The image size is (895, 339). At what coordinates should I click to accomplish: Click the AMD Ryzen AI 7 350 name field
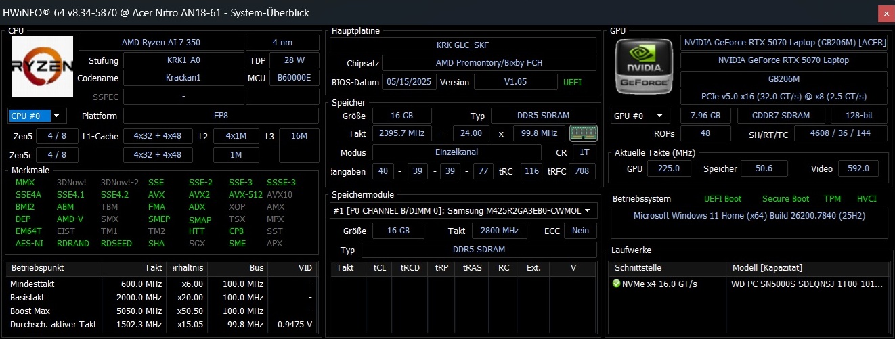point(160,43)
